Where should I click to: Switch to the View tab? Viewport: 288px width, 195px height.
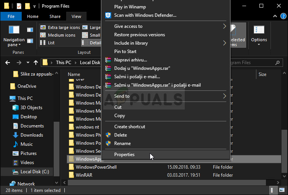coord(76,16)
